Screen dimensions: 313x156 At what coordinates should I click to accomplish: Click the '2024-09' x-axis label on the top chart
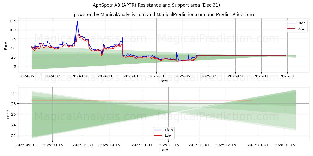tap(79, 76)
